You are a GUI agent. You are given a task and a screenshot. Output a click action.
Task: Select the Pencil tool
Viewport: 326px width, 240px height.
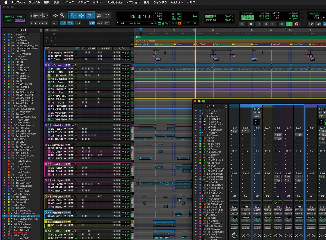coord(107,15)
